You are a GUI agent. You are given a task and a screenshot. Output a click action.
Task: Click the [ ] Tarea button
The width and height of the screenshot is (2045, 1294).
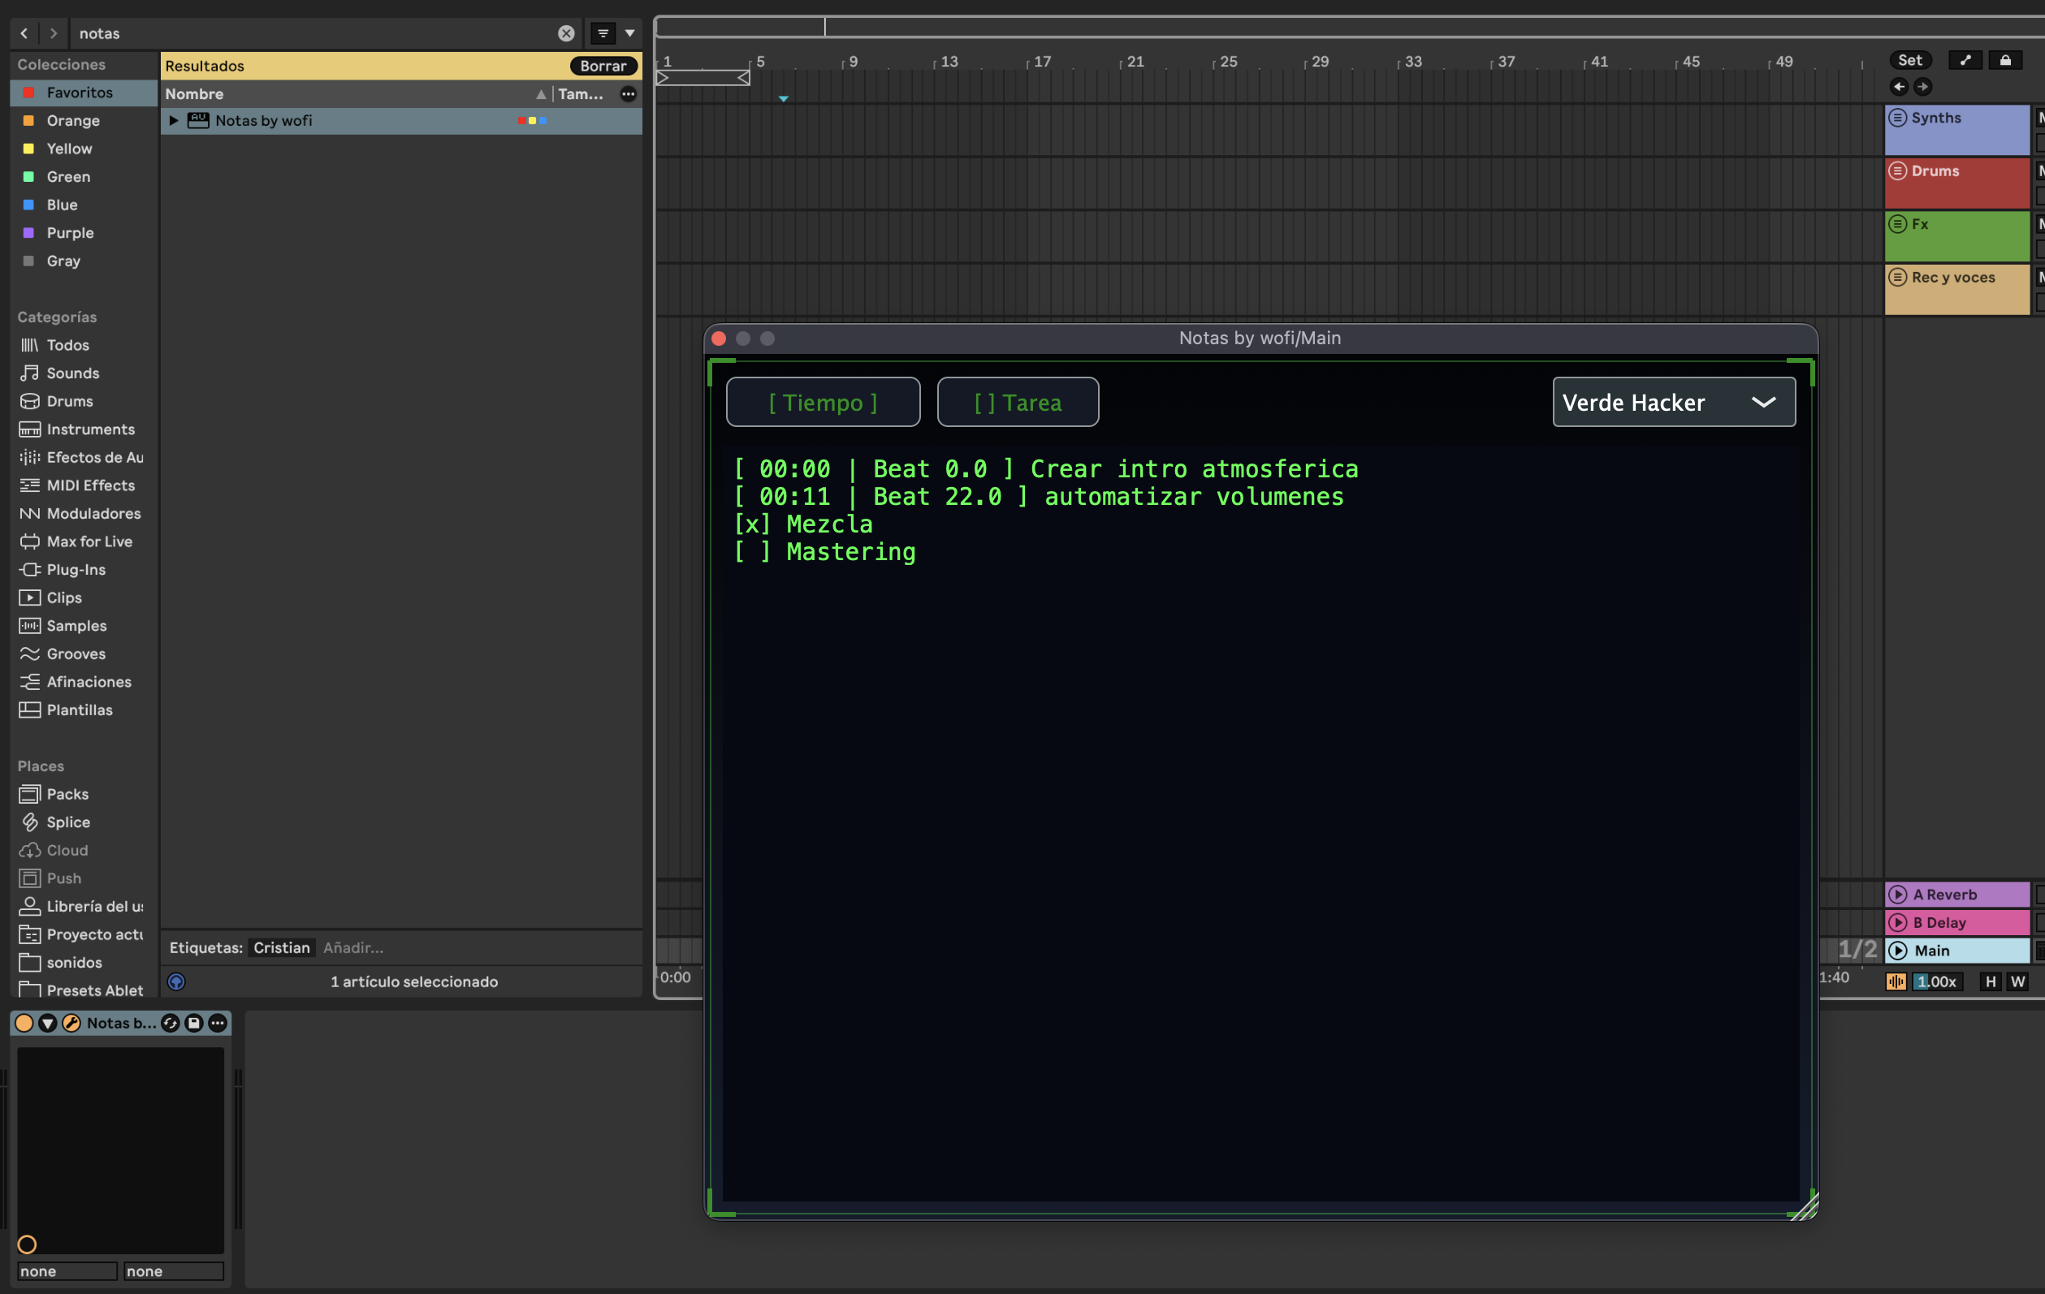1018,403
